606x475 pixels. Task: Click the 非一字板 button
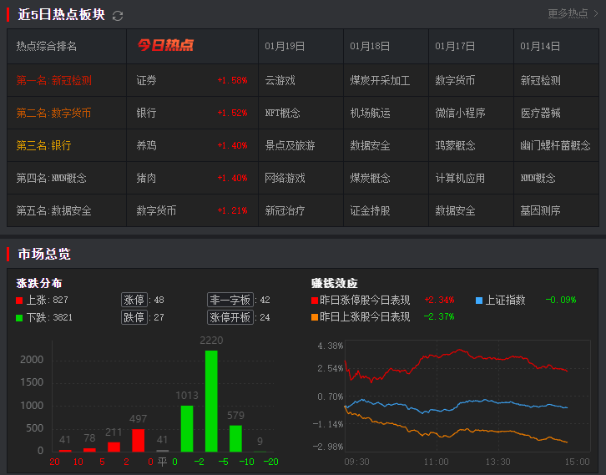(230, 300)
